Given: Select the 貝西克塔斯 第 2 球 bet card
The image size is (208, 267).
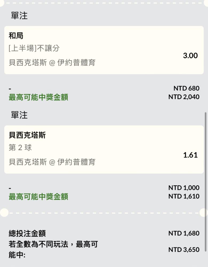Looking at the screenshot, I should pos(104,150).
